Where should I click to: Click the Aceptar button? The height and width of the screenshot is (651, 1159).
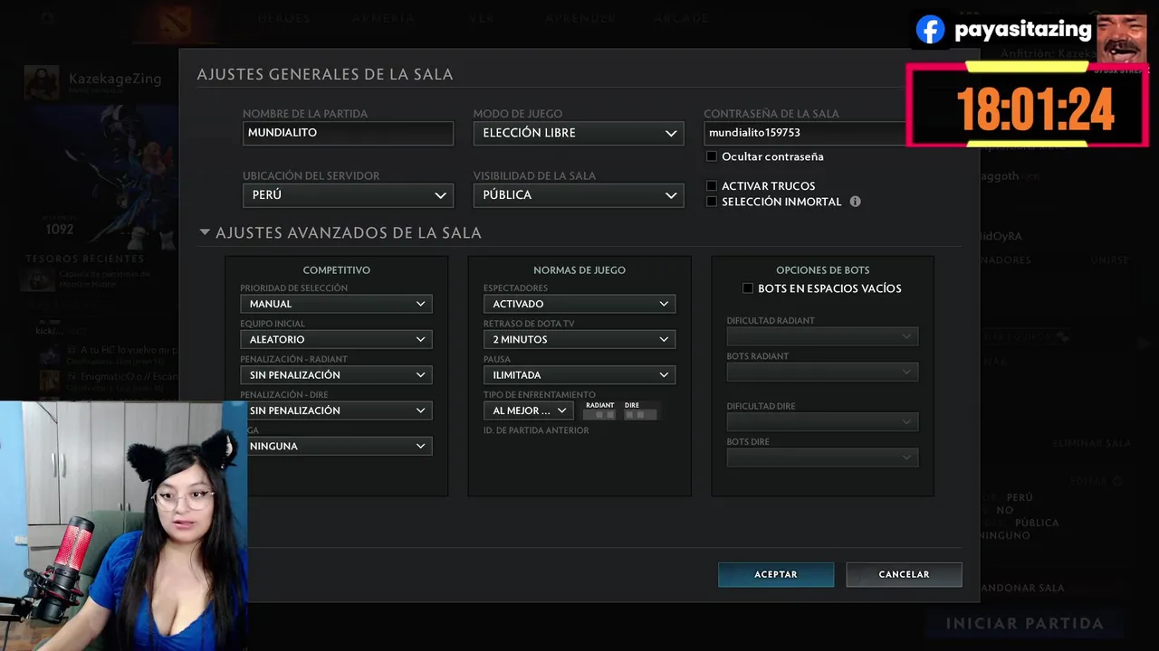776,574
